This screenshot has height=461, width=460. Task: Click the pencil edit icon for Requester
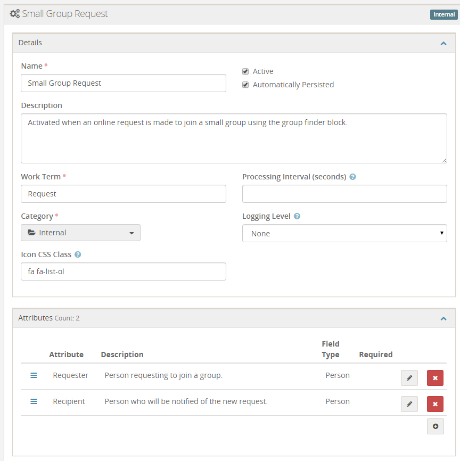pyautogui.click(x=409, y=378)
